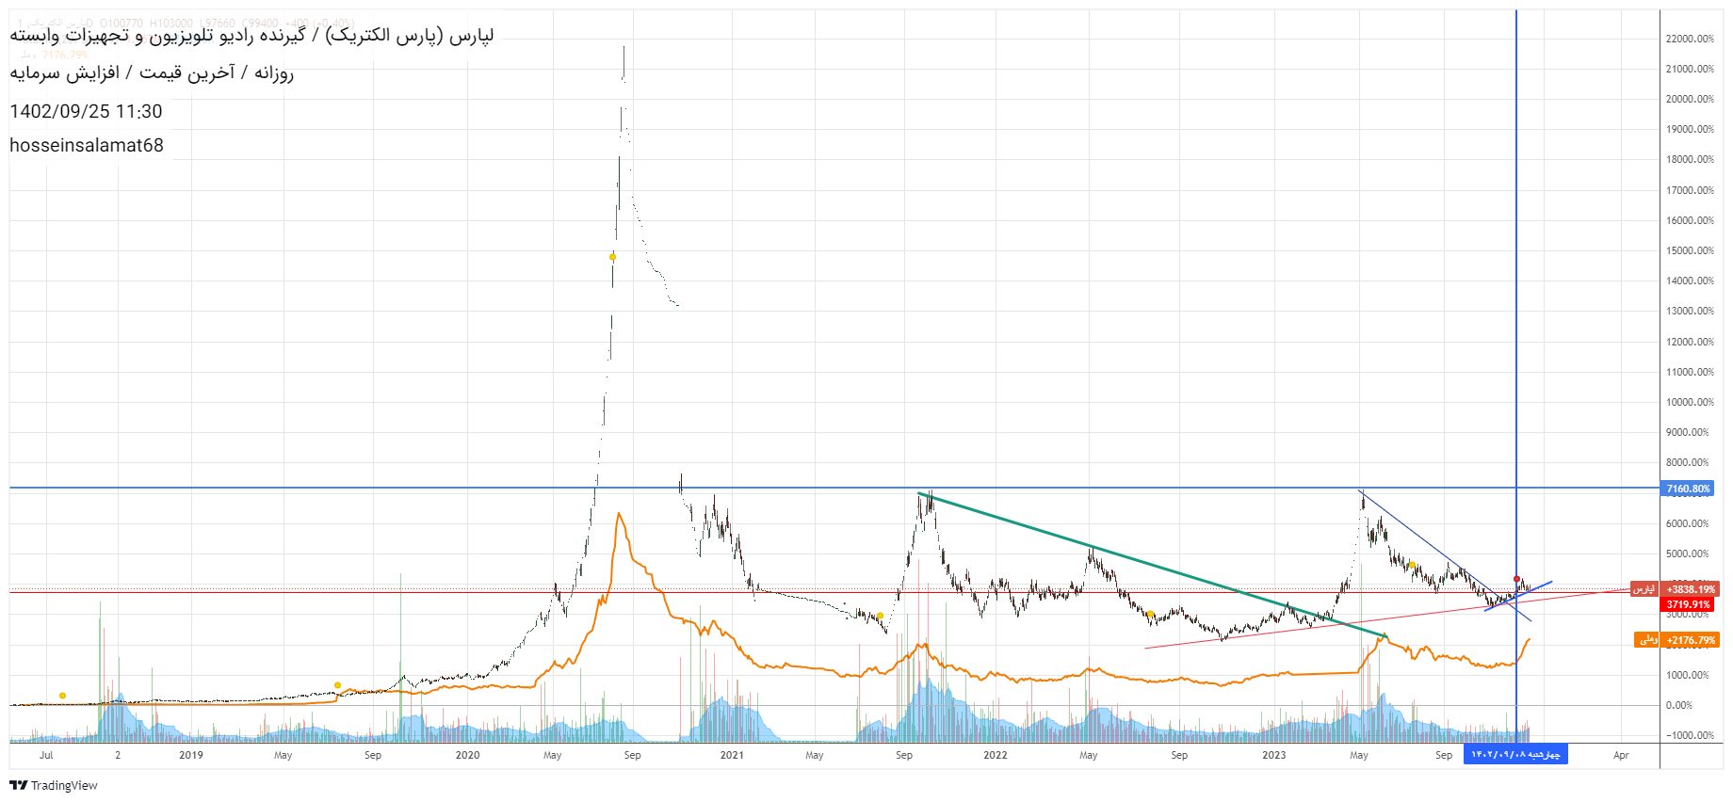Click the blue 7160.80% price label

(1688, 489)
